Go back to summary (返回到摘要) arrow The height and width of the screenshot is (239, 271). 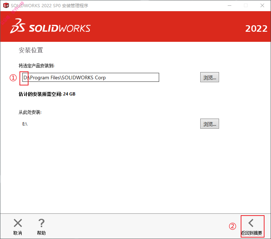coord(251,223)
